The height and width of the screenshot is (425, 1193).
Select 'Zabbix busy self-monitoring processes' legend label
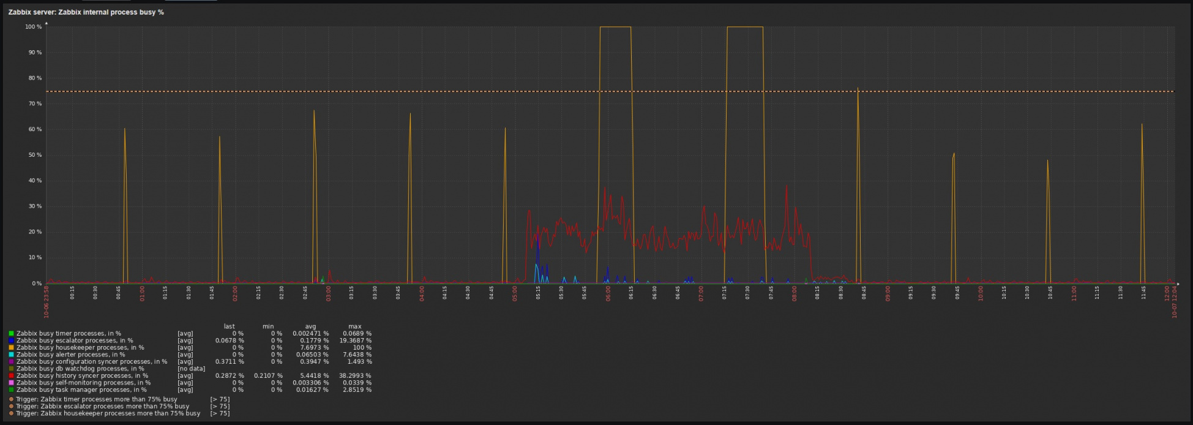pos(83,383)
